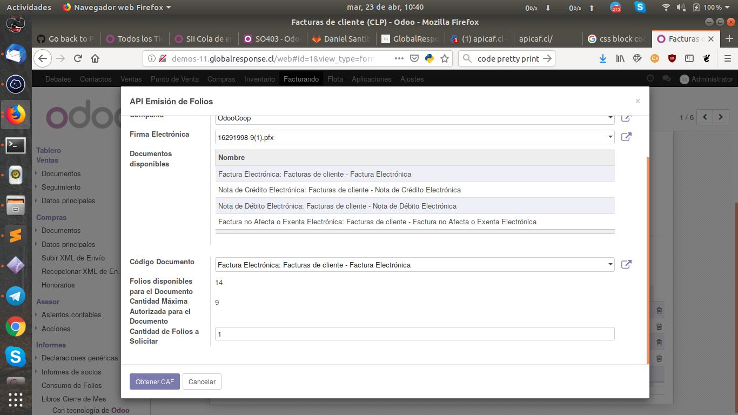The width and height of the screenshot is (738, 415).
Task: Switch to the css block browser tab
Action: pyautogui.click(x=616, y=39)
